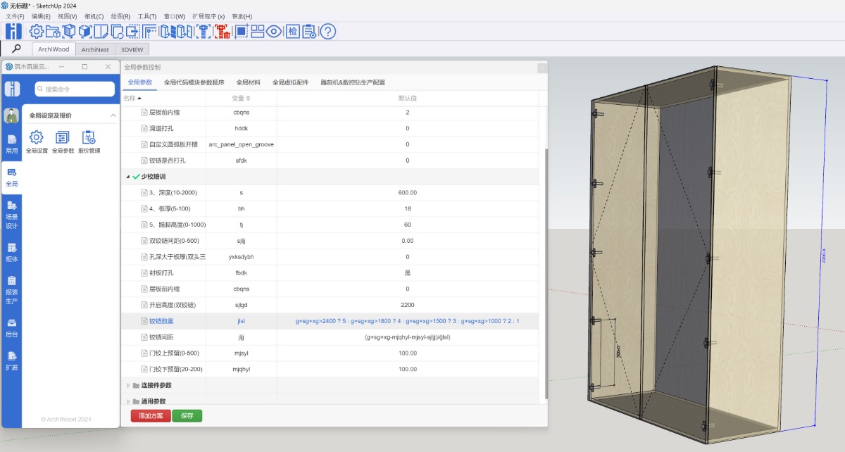This screenshot has width=845, height=452.
Task: Click the red 添加方案 button
Action: (151, 416)
